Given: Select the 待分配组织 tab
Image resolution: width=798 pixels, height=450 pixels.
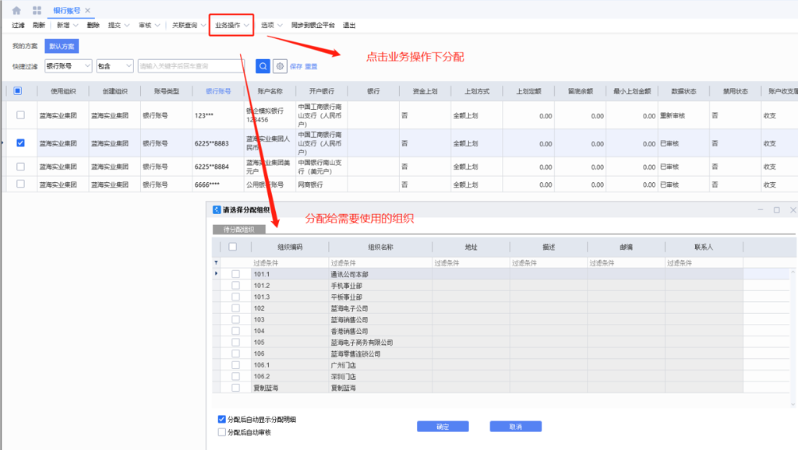Looking at the screenshot, I should [239, 230].
